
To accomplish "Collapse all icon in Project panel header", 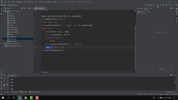I will (25, 8).
